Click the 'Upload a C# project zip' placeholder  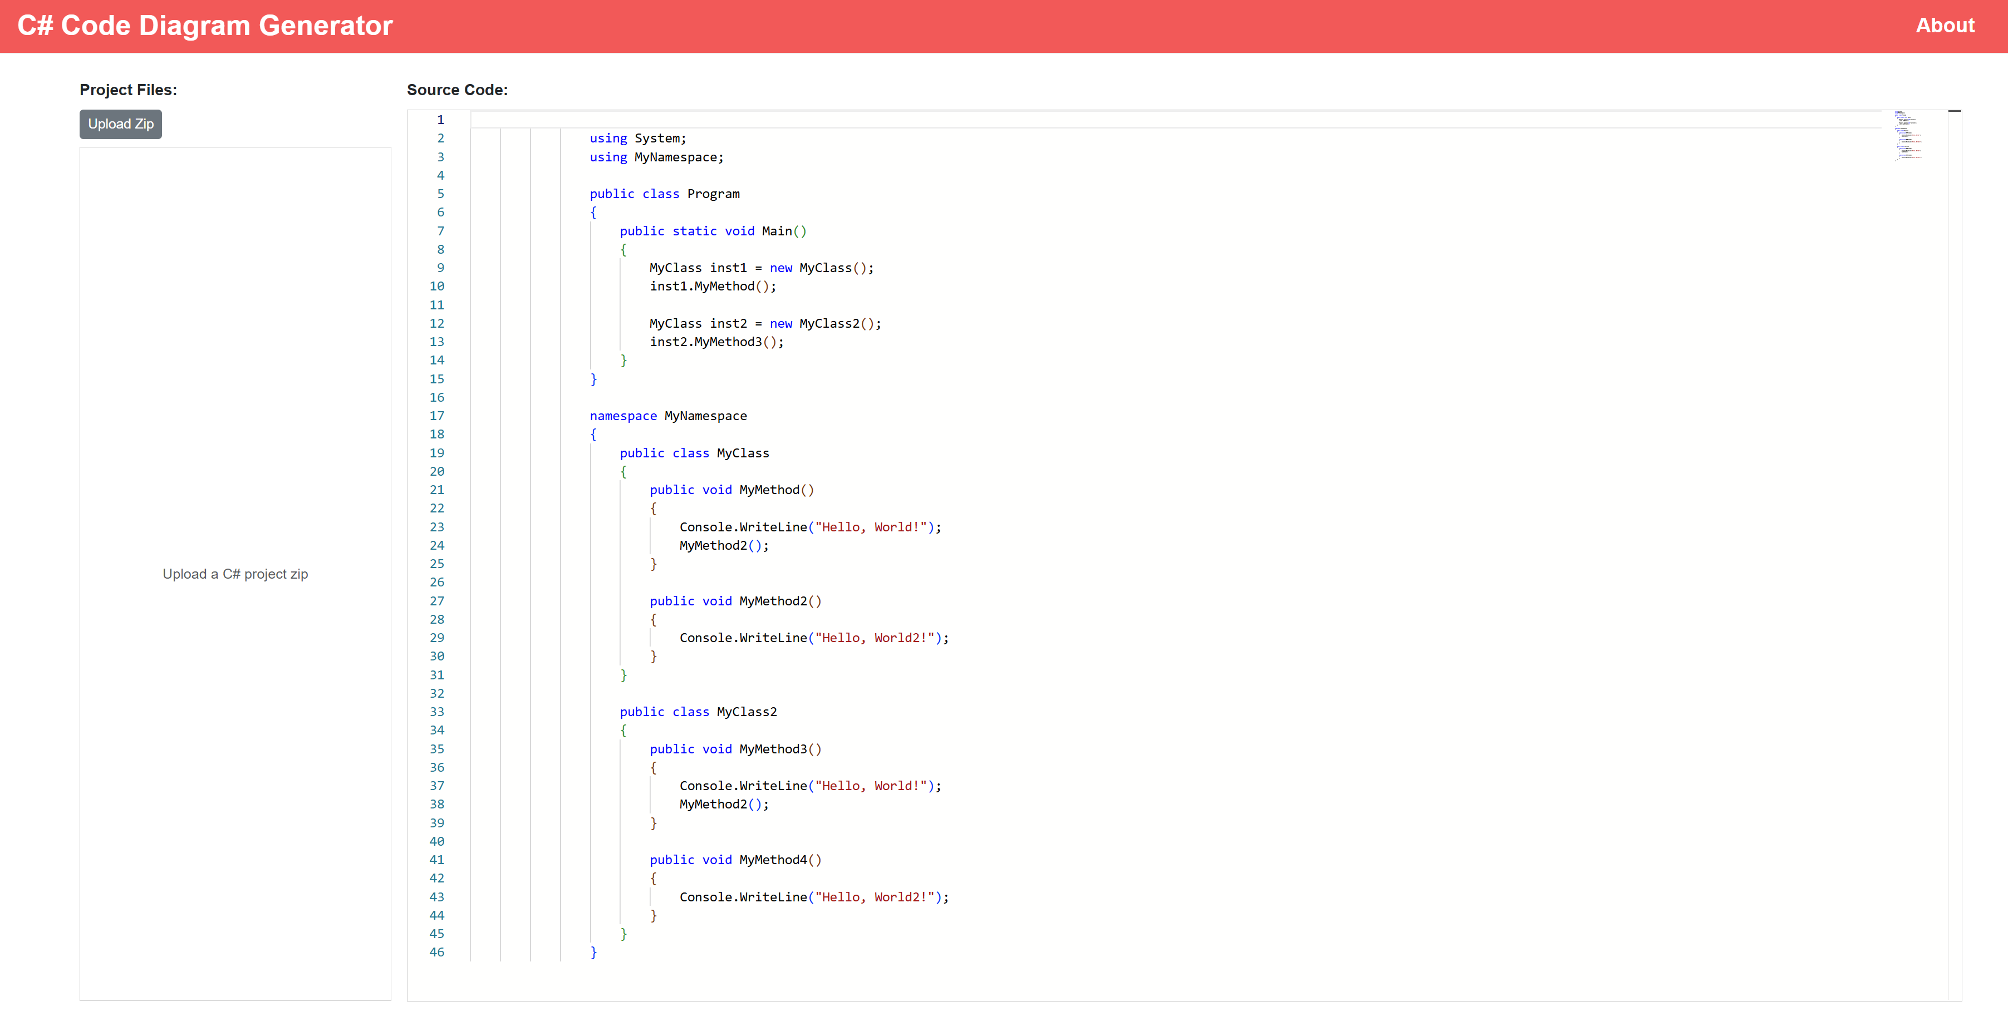tap(235, 574)
